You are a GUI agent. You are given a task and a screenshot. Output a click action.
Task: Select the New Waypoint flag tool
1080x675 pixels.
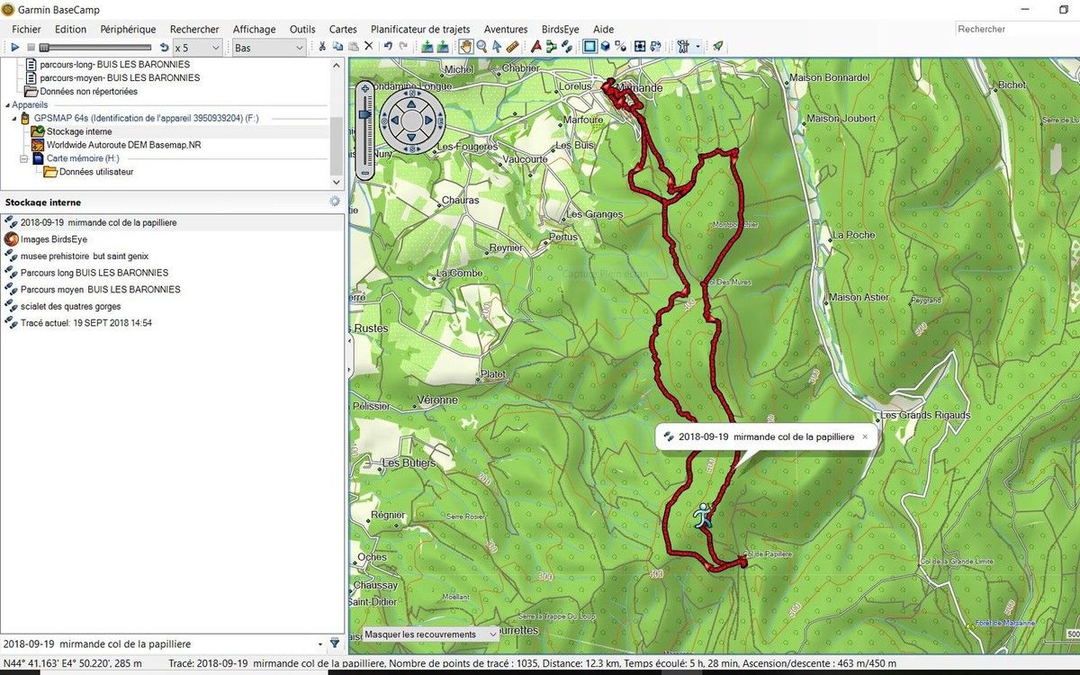[x=536, y=47]
